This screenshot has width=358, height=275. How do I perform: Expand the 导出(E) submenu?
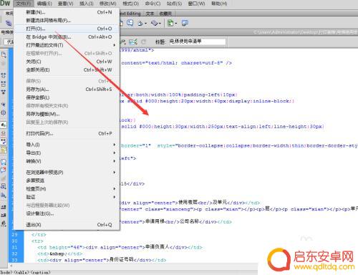click(x=67, y=153)
